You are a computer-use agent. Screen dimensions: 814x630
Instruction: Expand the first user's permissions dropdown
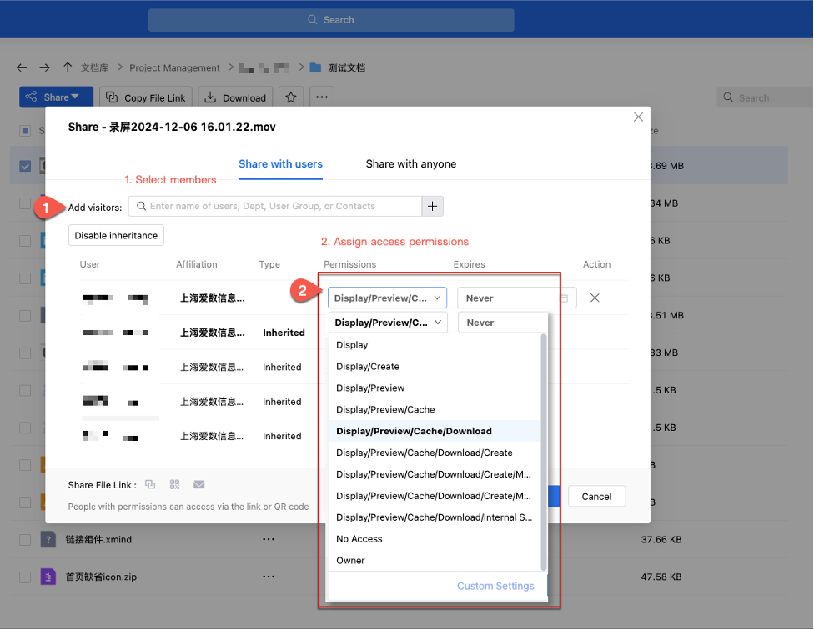click(387, 297)
